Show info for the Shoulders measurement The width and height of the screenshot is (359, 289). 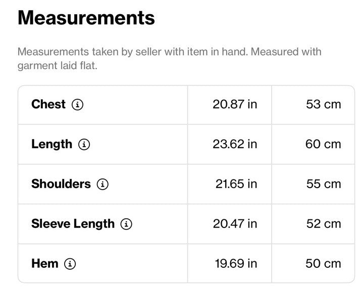click(102, 184)
